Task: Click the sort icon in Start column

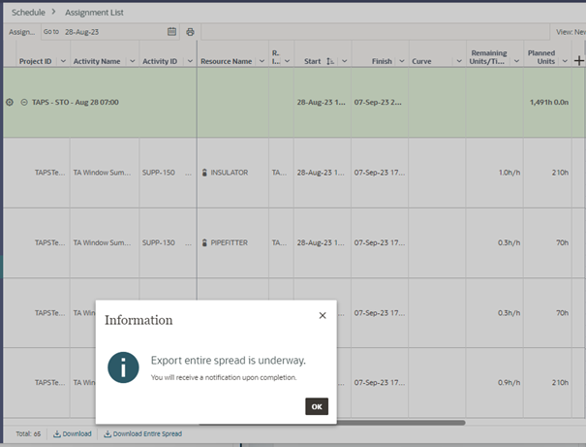Action: click(331, 61)
